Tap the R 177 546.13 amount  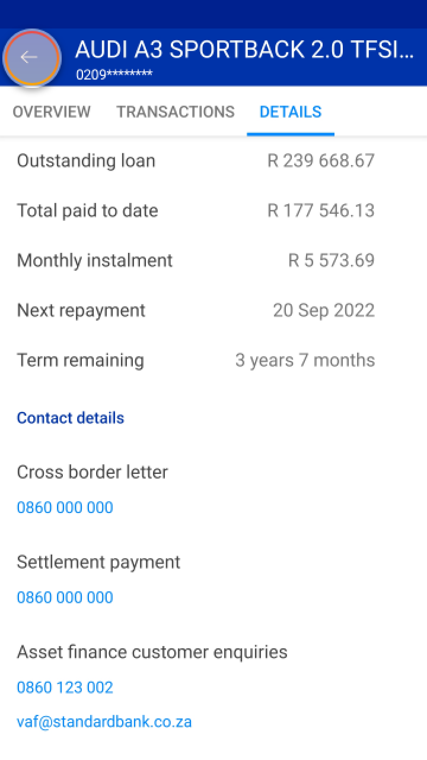click(x=321, y=211)
